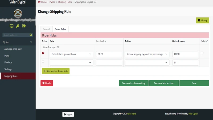213x120 pixels.
Task: Open Products in the sidebar
Action: tap(18, 62)
